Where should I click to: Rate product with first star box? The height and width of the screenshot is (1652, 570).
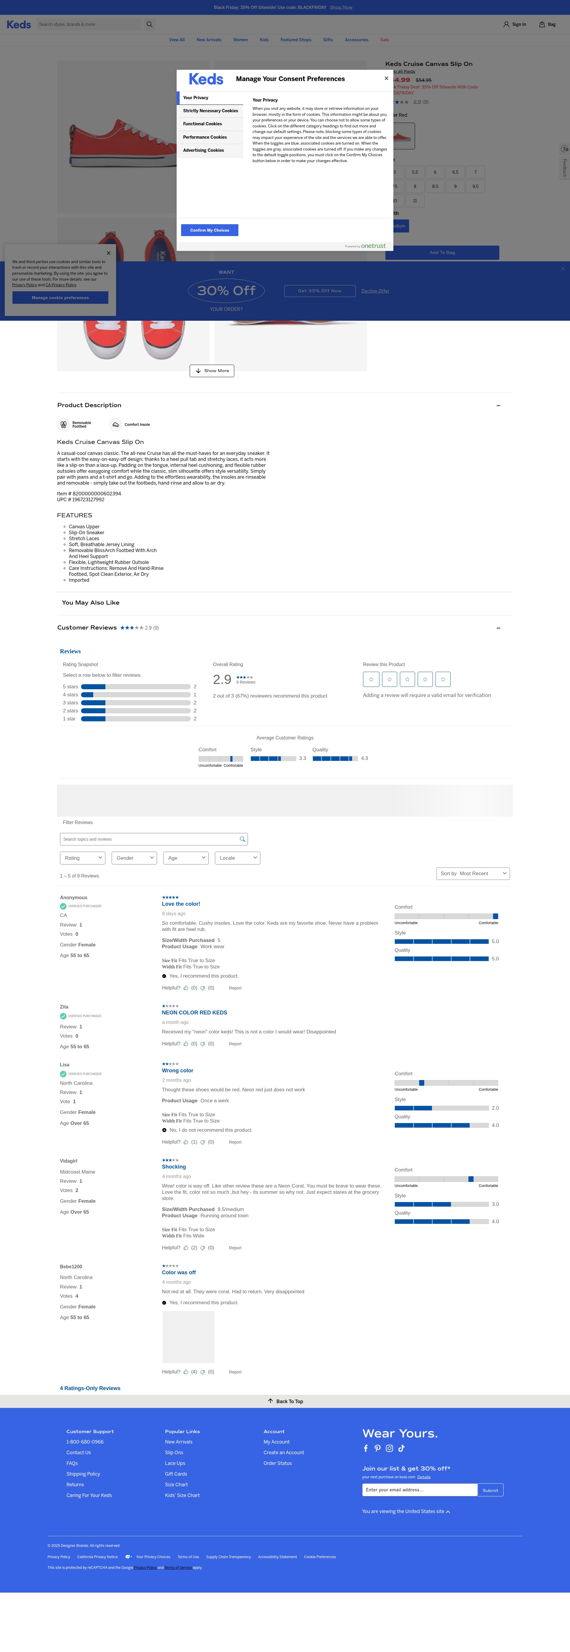point(370,679)
